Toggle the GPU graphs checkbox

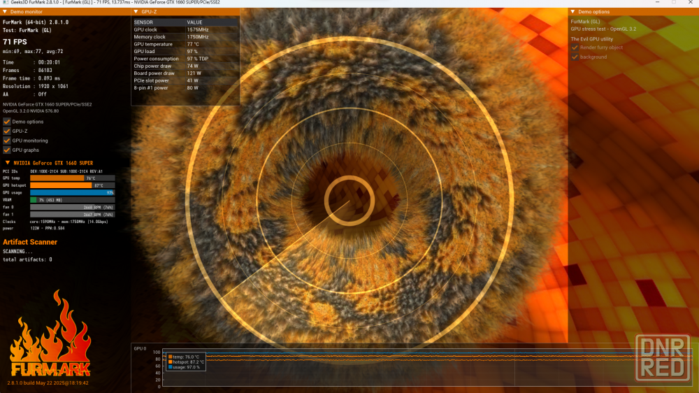[7, 150]
